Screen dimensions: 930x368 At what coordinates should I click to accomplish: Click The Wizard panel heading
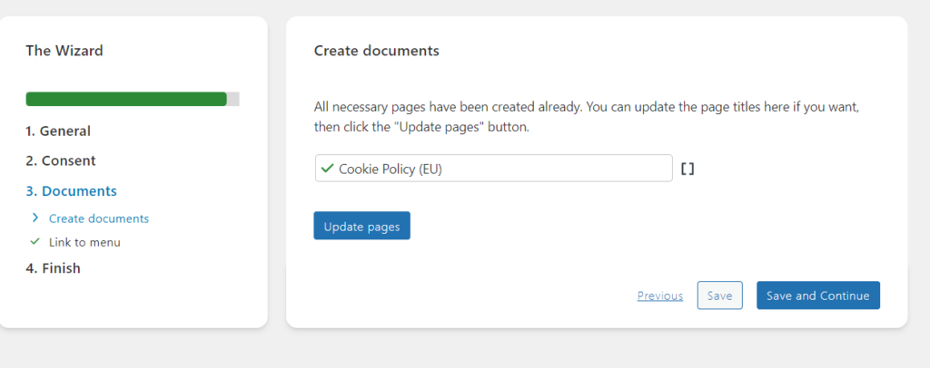click(x=64, y=51)
